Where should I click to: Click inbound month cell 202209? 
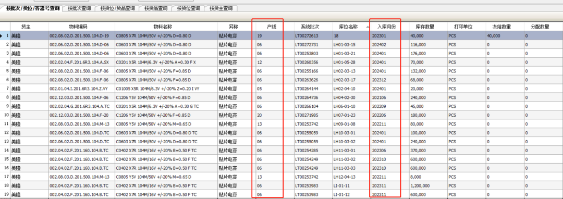click(379, 106)
